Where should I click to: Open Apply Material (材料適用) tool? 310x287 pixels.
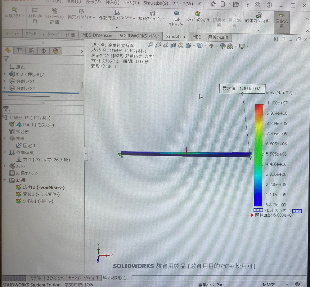click(x=35, y=16)
